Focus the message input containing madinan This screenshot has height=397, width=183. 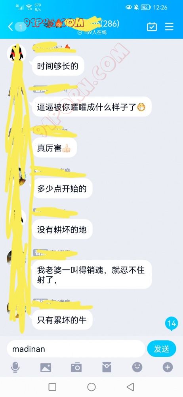(76, 349)
